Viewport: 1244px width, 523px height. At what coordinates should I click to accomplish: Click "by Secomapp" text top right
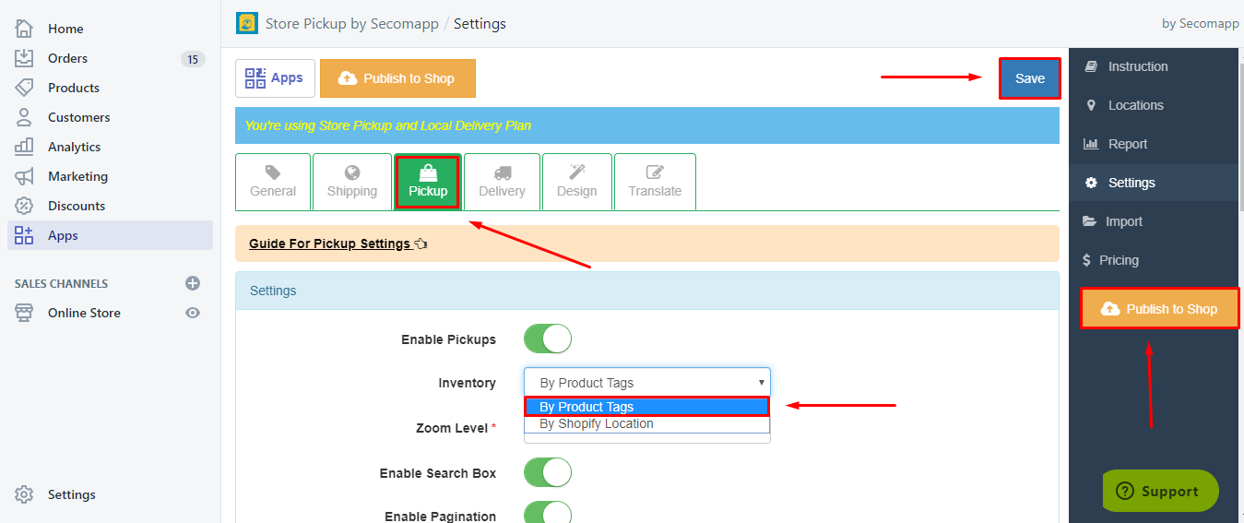click(1202, 24)
